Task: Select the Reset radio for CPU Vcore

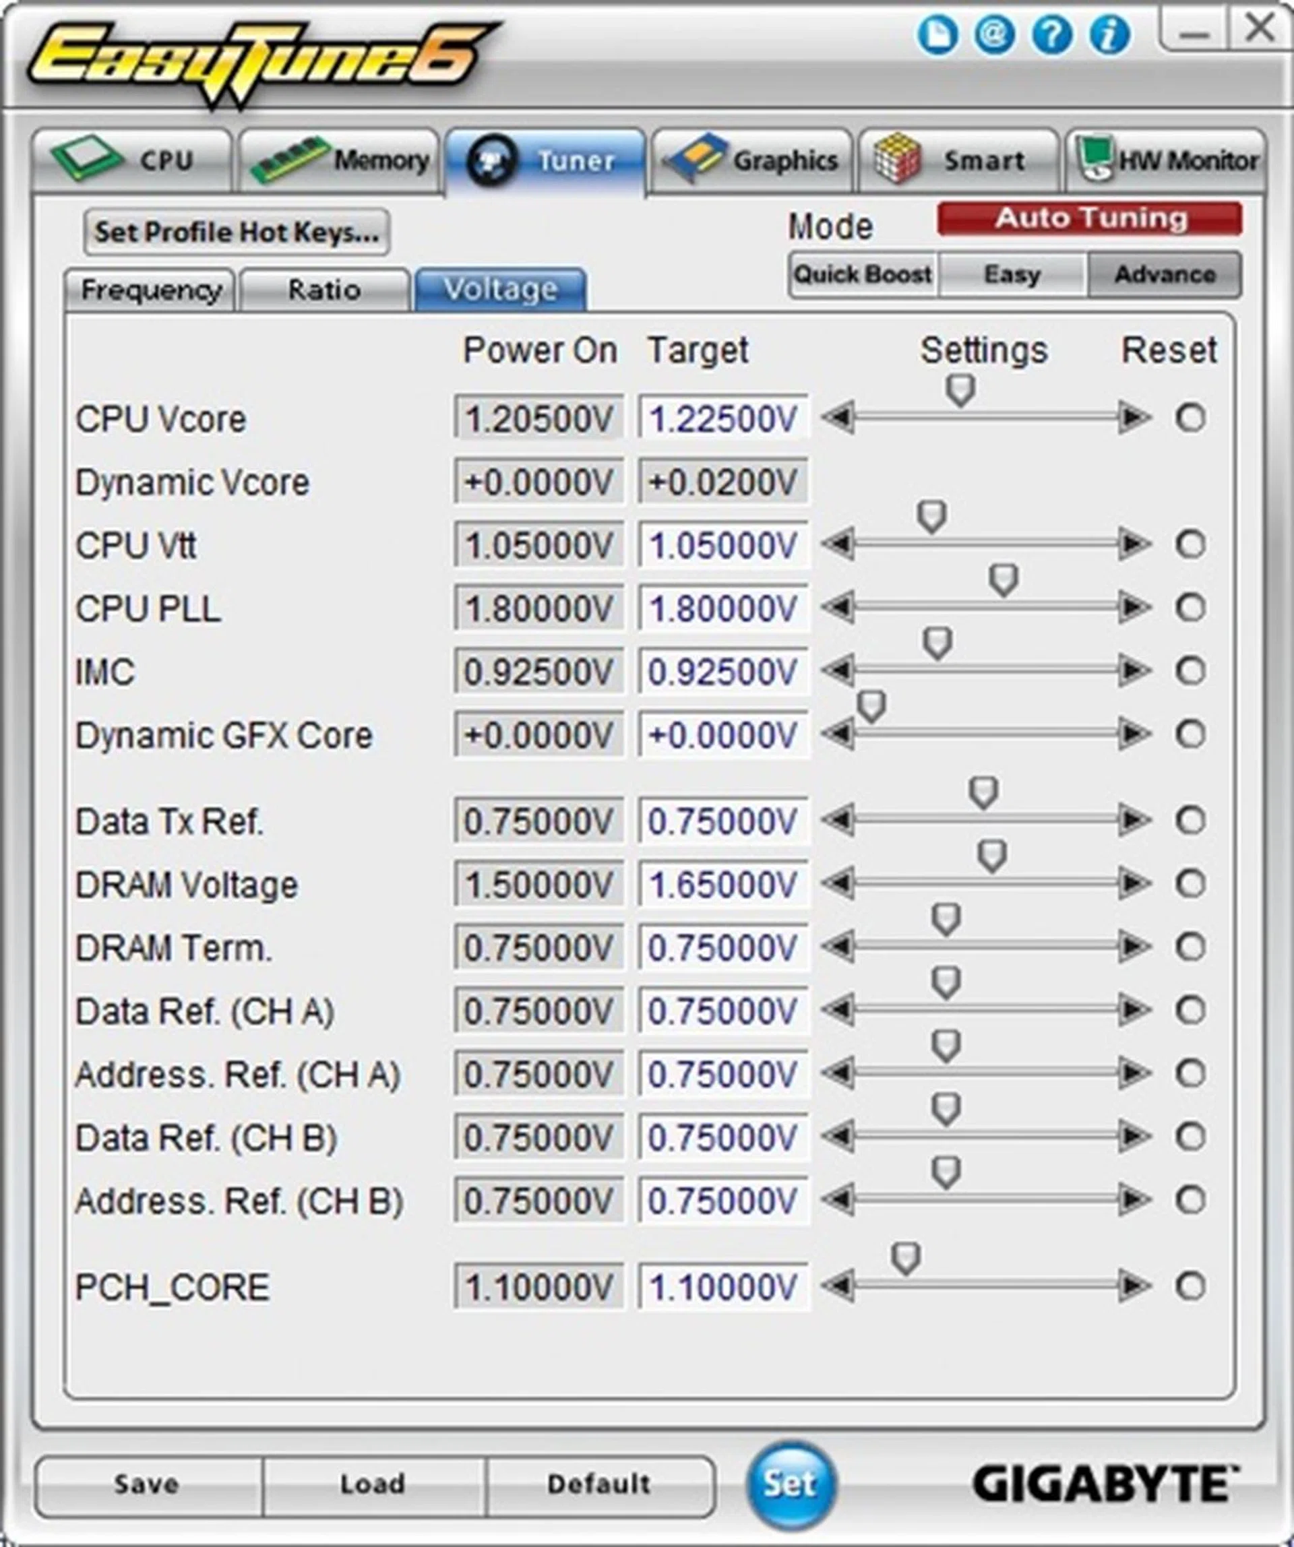Action: pyautogui.click(x=1192, y=418)
